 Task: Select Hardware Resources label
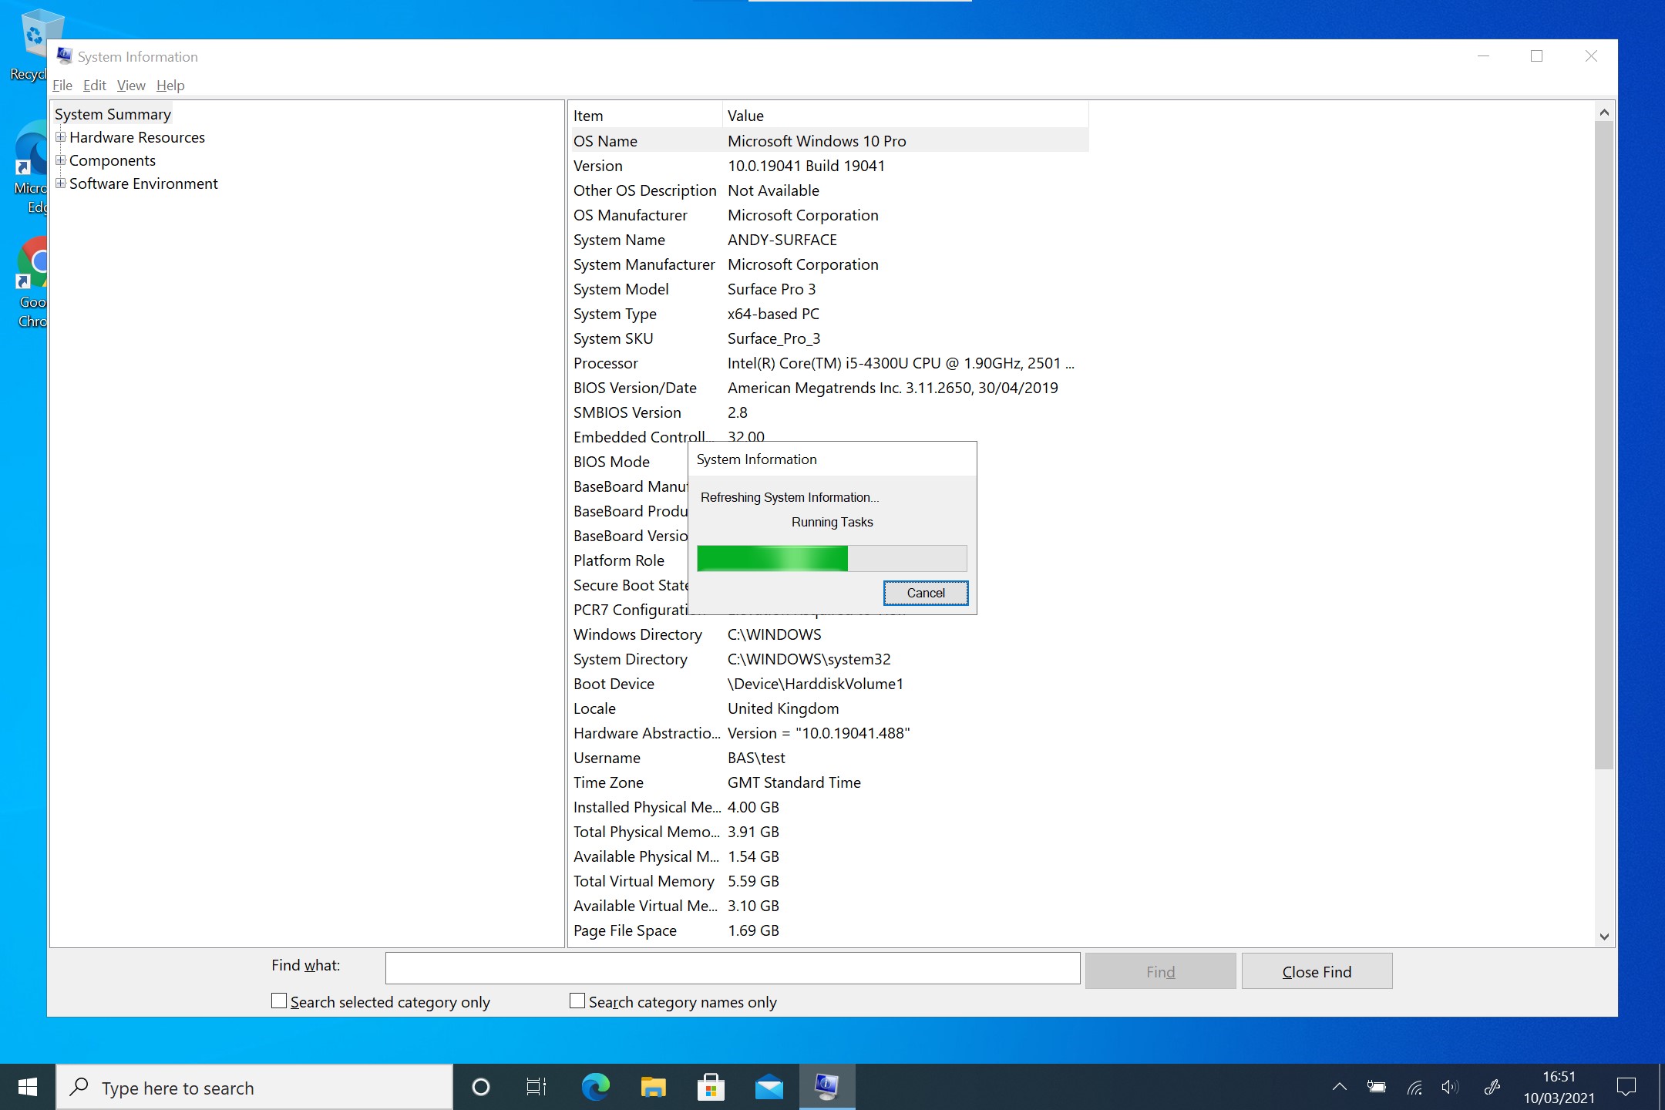coord(137,137)
